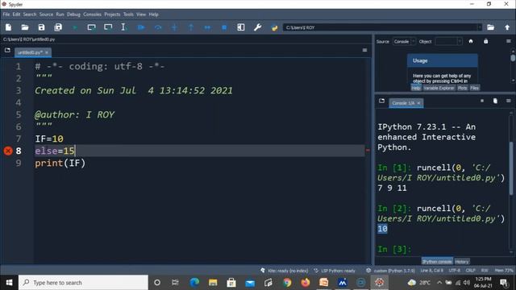Click the custom Python interpreter status
This screenshot has width=516, height=290.
[x=390, y=271]
